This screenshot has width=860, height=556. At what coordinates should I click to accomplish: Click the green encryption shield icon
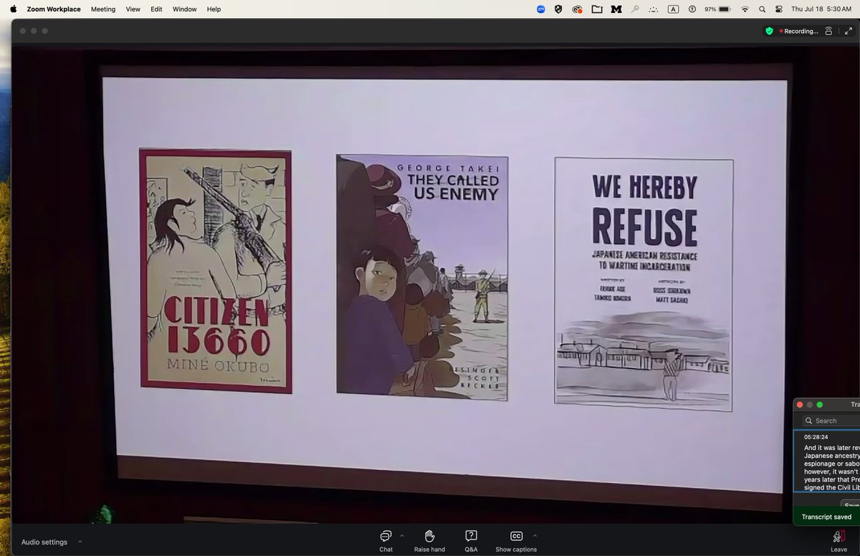769,31
